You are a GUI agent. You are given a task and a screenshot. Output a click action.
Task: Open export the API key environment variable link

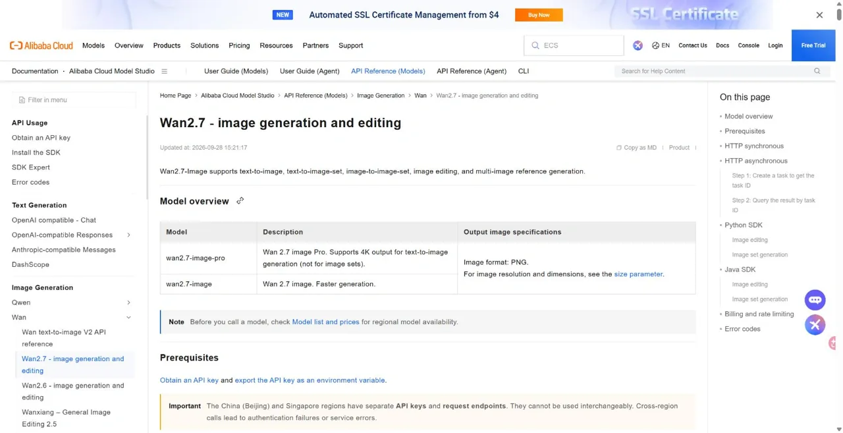click(x=310, y=380)
